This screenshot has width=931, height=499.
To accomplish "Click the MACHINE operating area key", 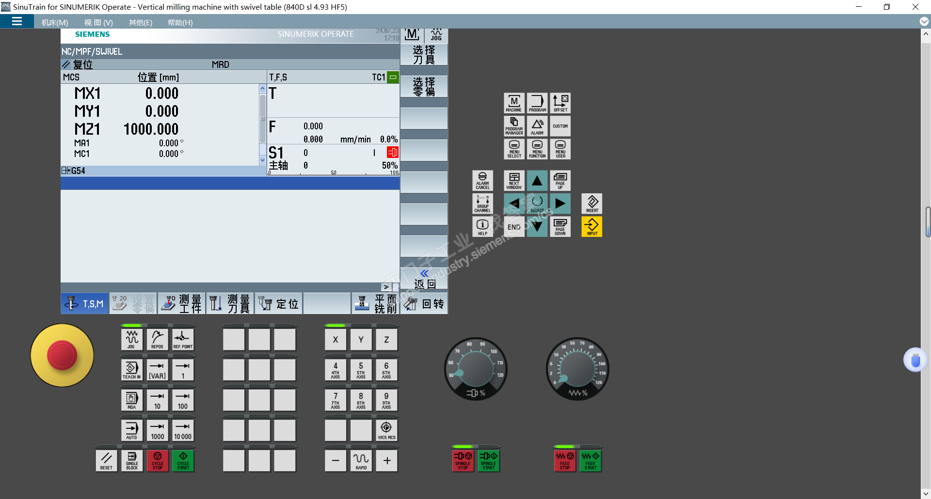I will pos(514,103).
